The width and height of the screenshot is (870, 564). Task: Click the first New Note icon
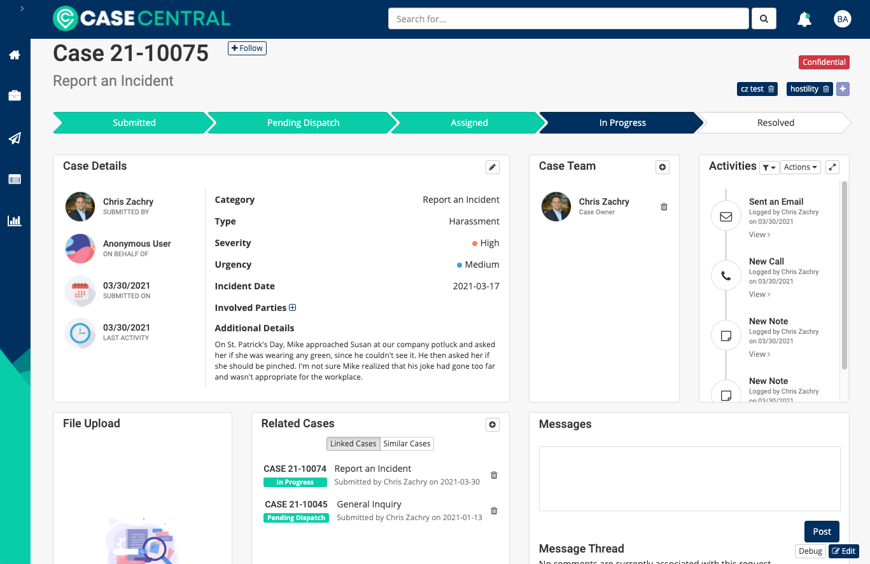tap(726, 336)
